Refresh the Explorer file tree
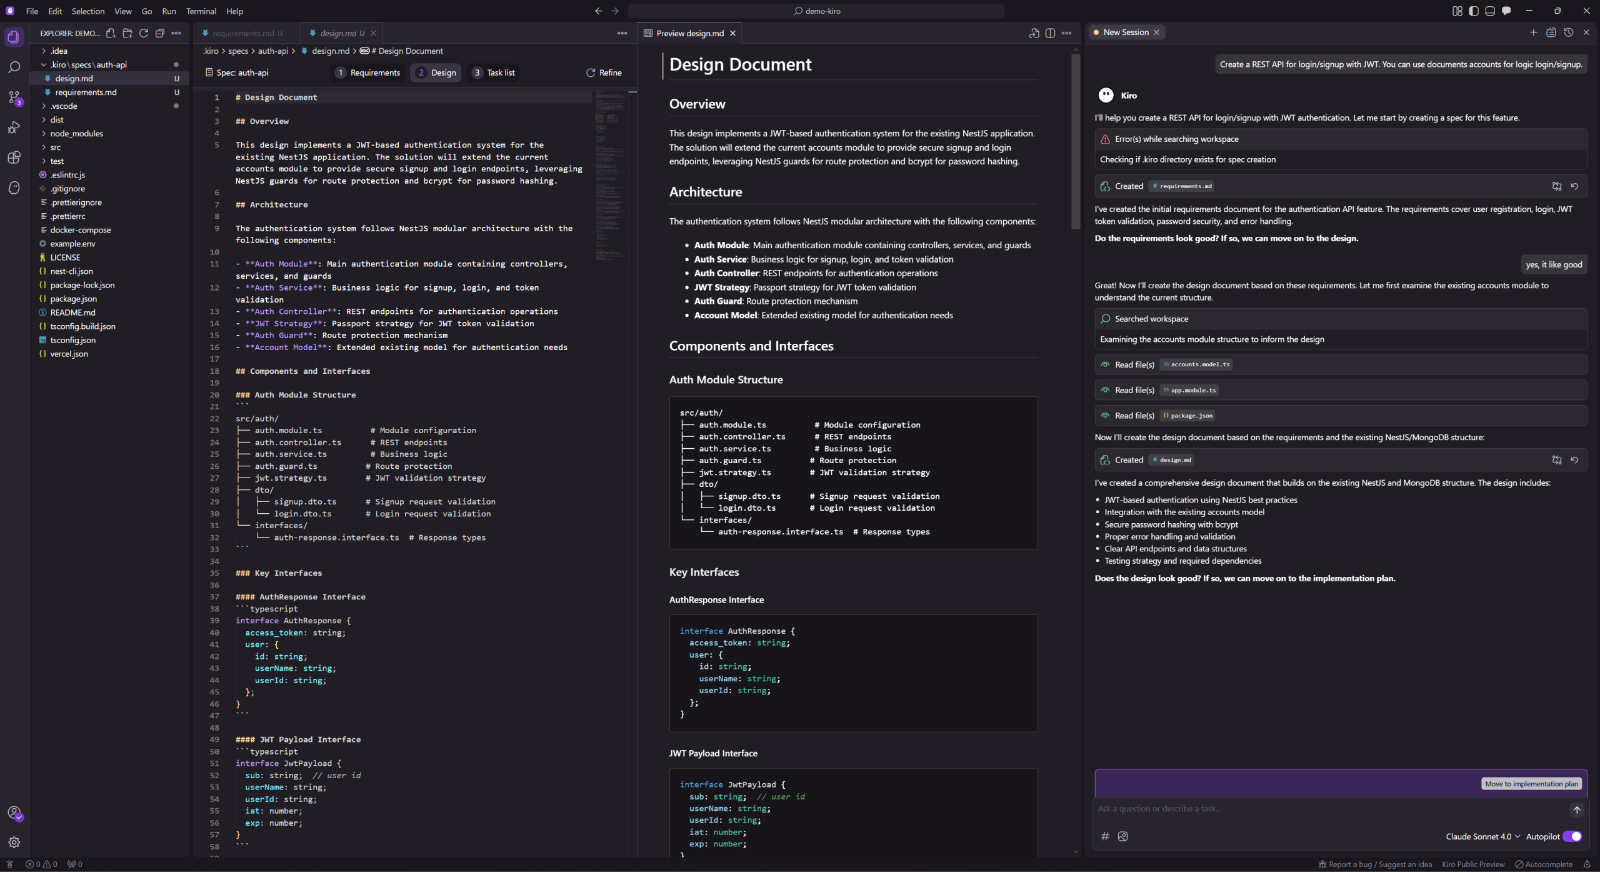This screenshot has height=872, width=1600. [144, 33]
